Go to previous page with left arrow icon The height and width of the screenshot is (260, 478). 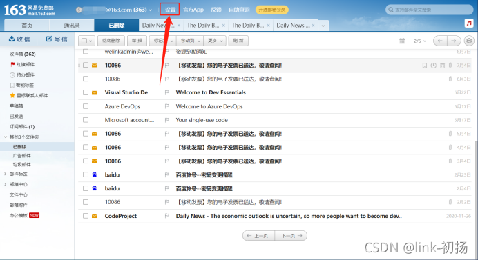440,41
